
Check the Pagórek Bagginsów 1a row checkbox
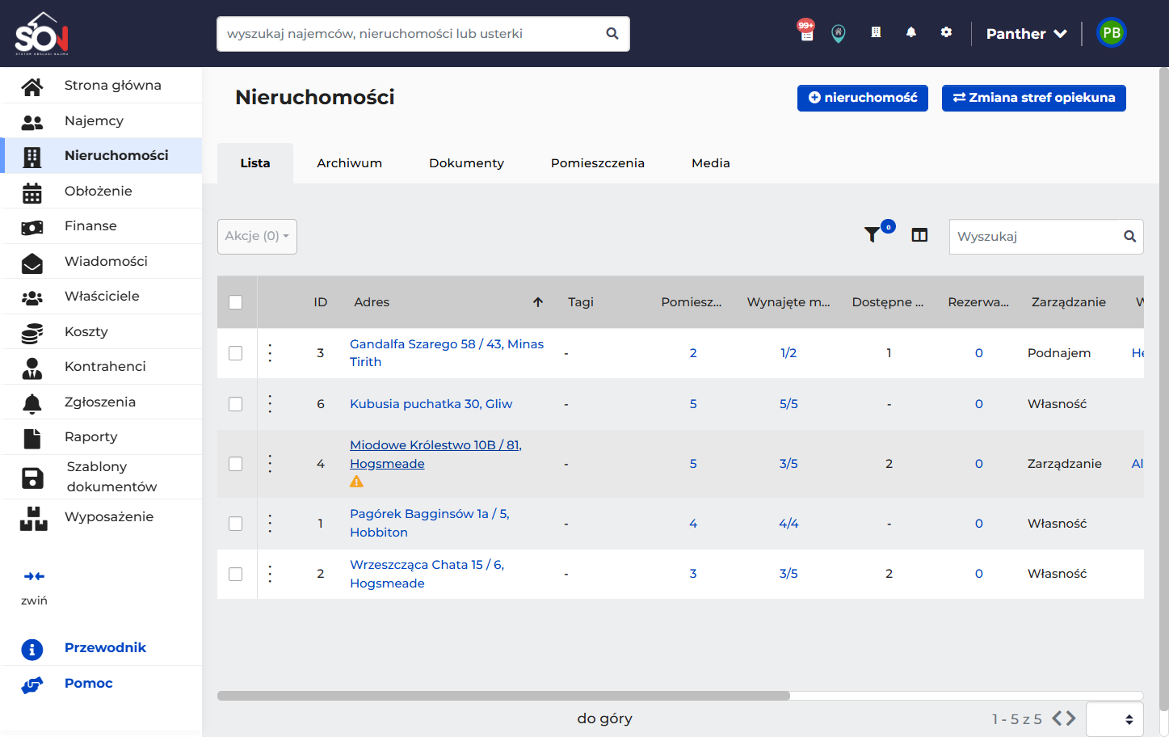coord(236,524)
